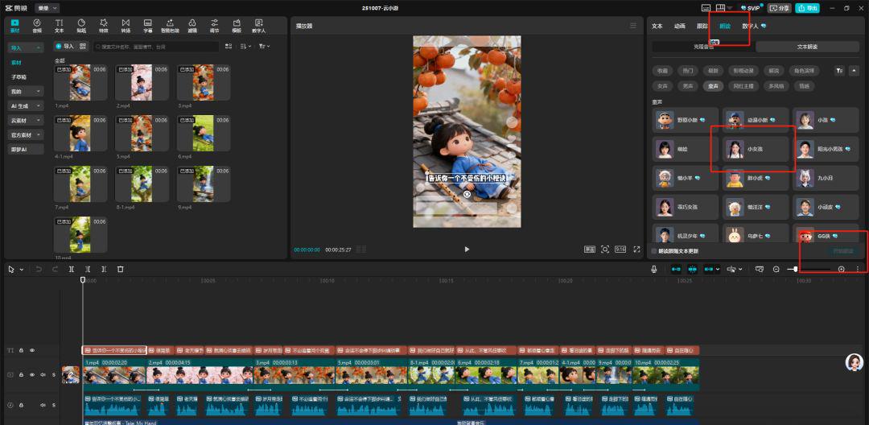Toggle lock on the main video track
This screenshot has width=869, height=425.
(x=21, y=375)
